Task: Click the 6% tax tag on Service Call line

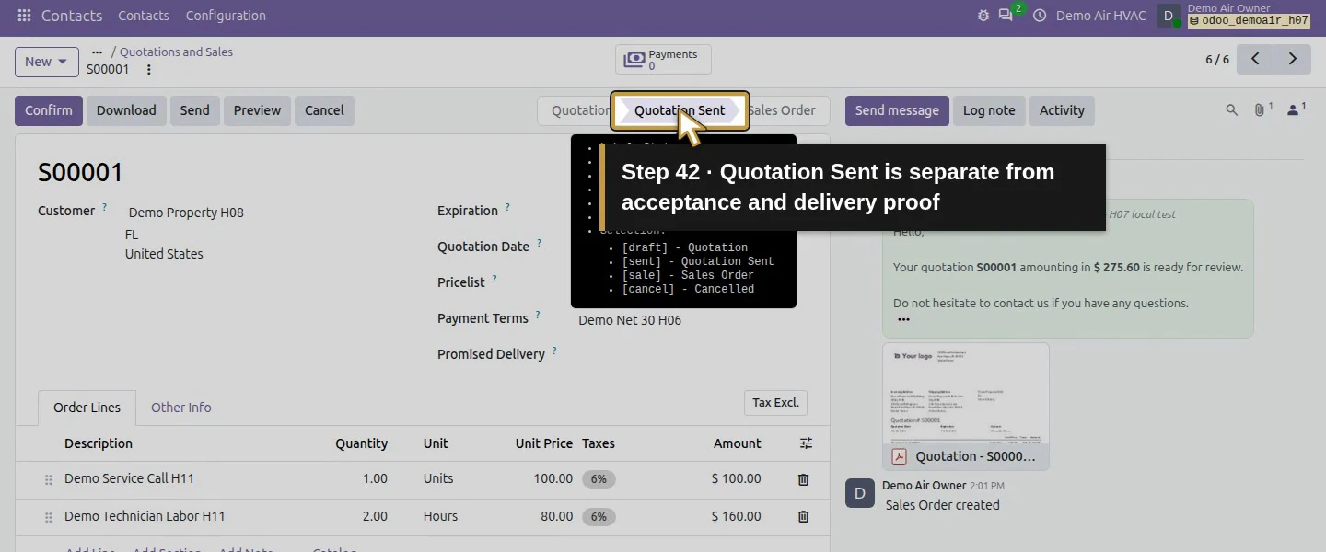Action: point(599,479)
